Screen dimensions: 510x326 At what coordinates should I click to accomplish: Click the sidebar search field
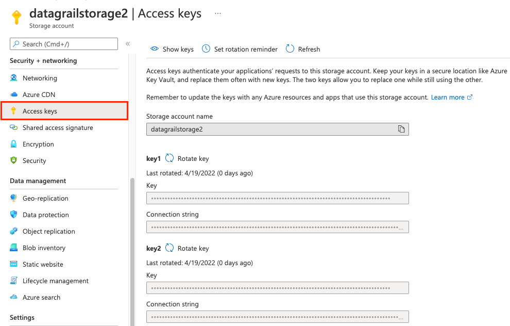(64, 44)
